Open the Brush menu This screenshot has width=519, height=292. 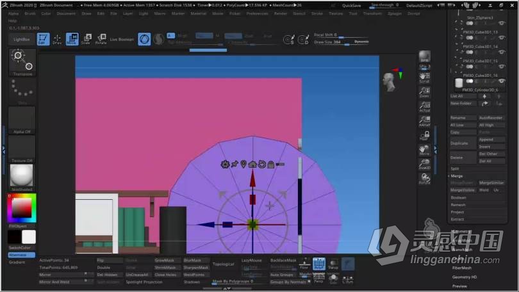(29, 13)
